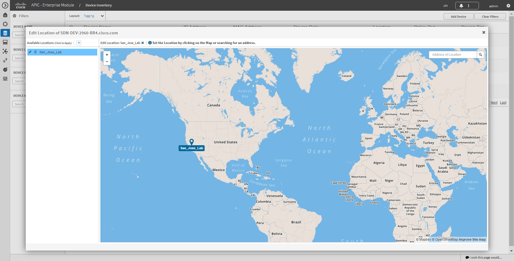Select the Device Inventory sidebar icon

5,33
